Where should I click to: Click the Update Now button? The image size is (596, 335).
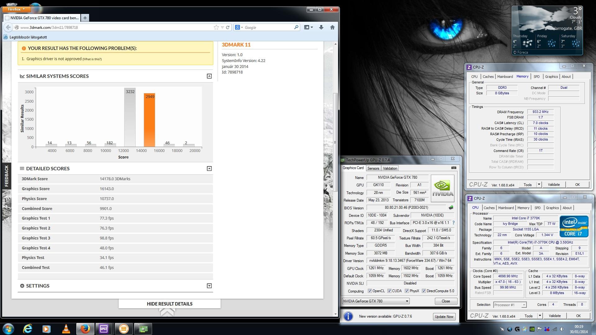(x=444, y=316)
